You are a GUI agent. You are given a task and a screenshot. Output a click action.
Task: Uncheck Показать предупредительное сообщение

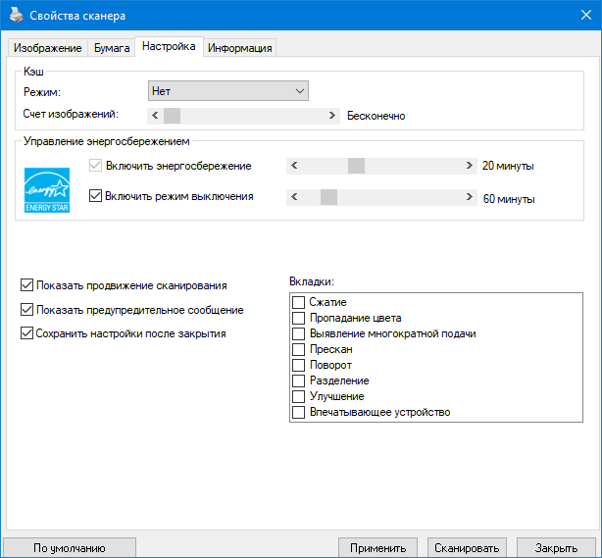pos(26,310)
